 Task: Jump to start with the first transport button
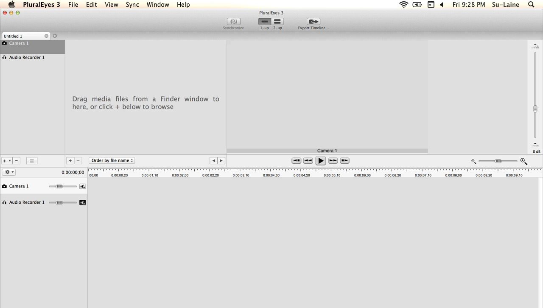(x=296, y=161)
